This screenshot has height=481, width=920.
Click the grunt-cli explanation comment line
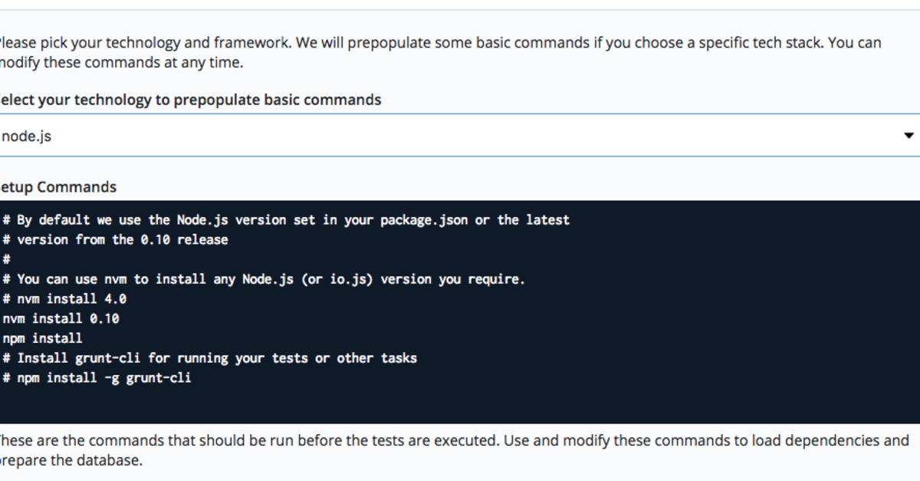[x=211, y=357]
